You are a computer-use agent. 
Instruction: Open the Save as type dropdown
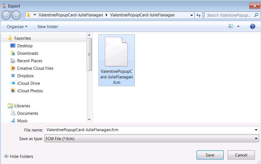coord(256,138)
